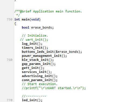Click the advertising_init() call
The image size is (129, 102).
[x=40, y=76]
